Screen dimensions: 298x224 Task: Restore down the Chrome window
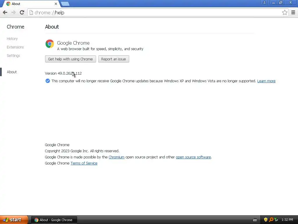coord(281,2)
